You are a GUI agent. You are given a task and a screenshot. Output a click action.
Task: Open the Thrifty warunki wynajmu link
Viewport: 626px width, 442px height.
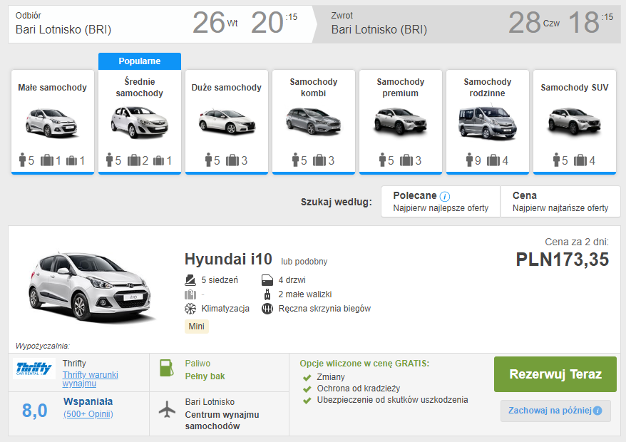pyautogui.click(x=91, y=379)
